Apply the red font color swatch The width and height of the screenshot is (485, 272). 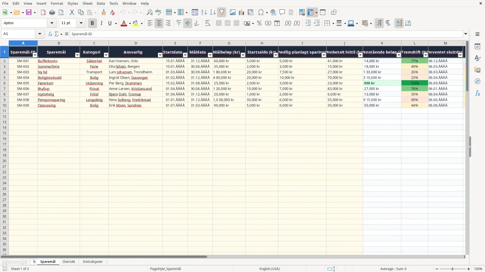coord(124,23)
